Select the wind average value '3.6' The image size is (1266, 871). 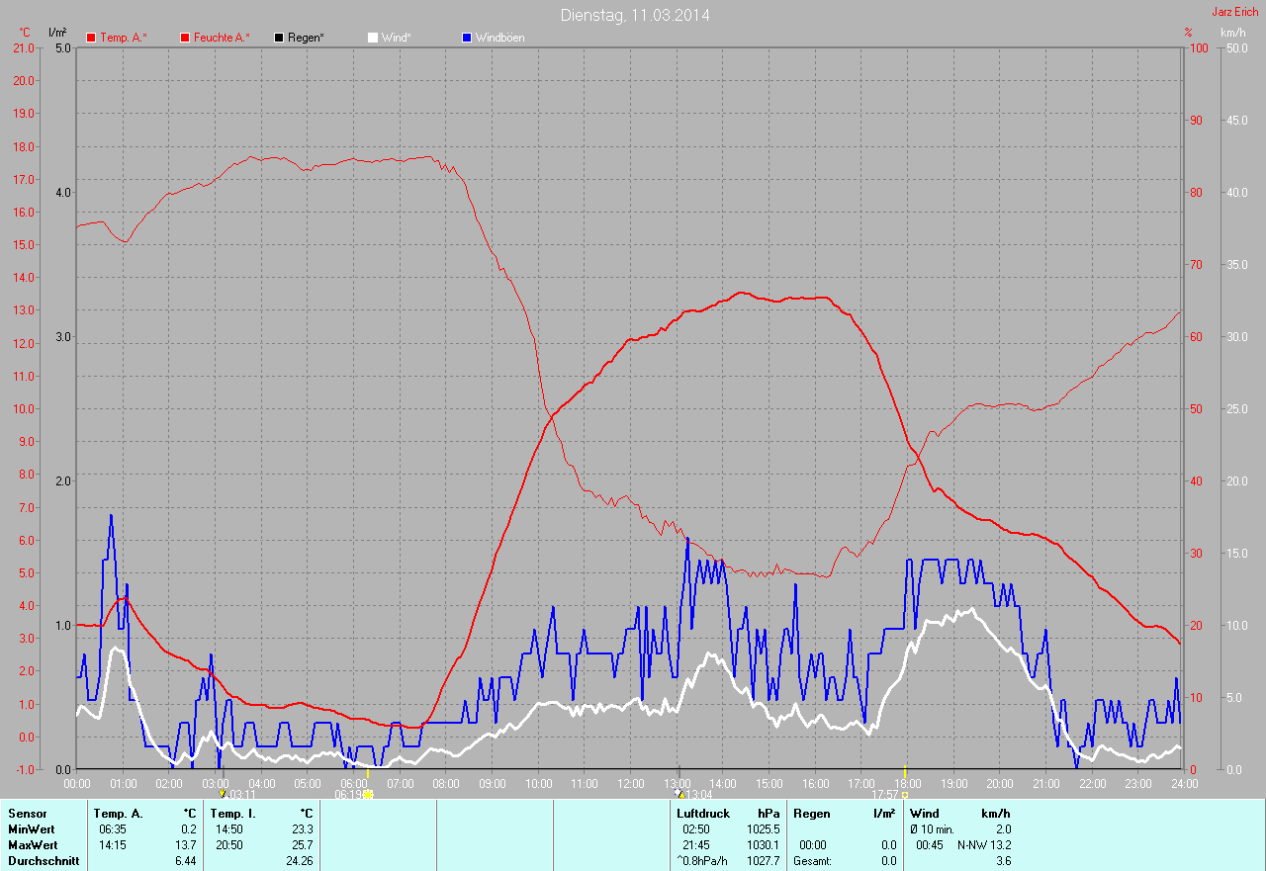click(1003, 861)
